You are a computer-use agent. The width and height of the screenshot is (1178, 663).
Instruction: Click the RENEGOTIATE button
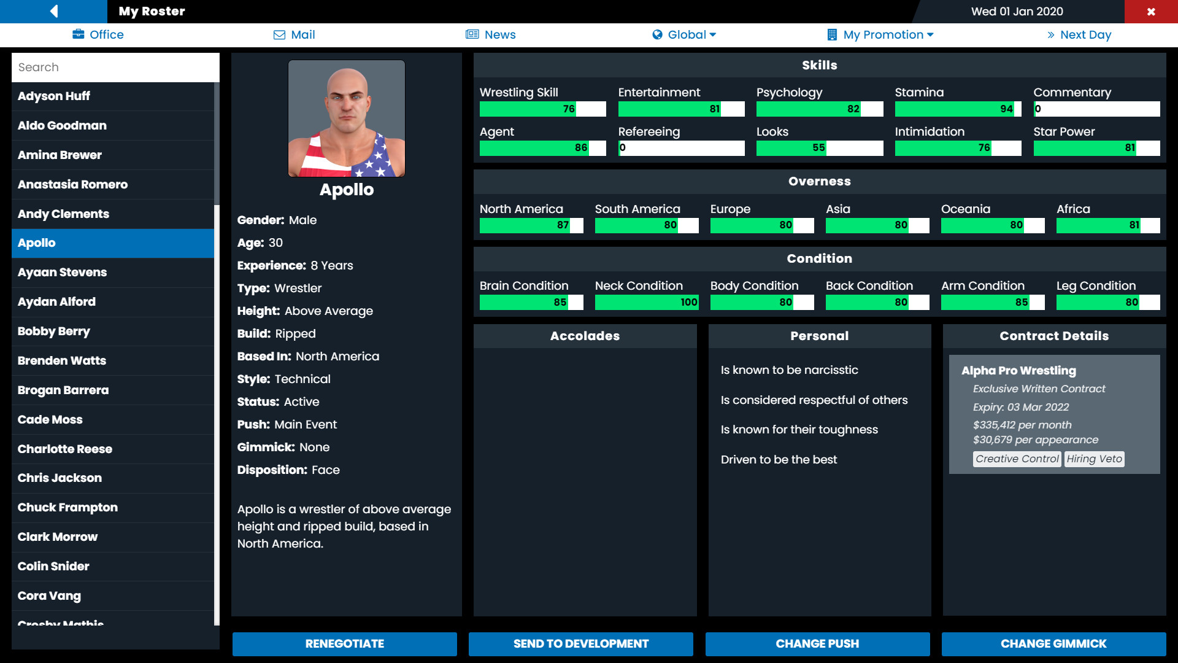pyautogui.click(x=344, y=643)
